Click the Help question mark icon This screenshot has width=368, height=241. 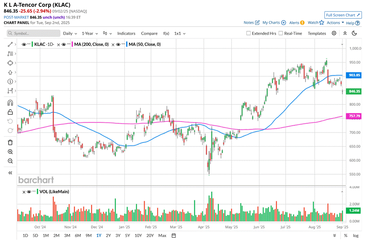click(x=357, y=23)
